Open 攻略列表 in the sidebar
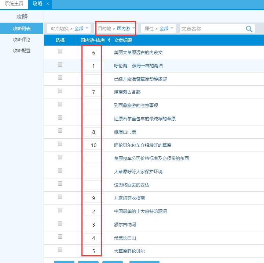 (x=22, y=28)
